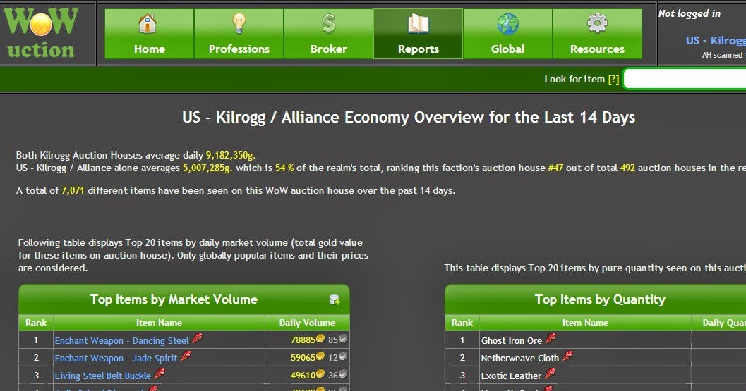Click the Rank header in Quantity table
Screen dimensions: 746x391
point(462,323)
